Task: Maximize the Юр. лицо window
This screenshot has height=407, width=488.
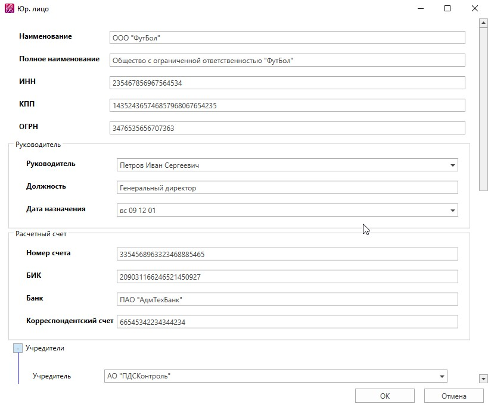Action: point(447,9)
